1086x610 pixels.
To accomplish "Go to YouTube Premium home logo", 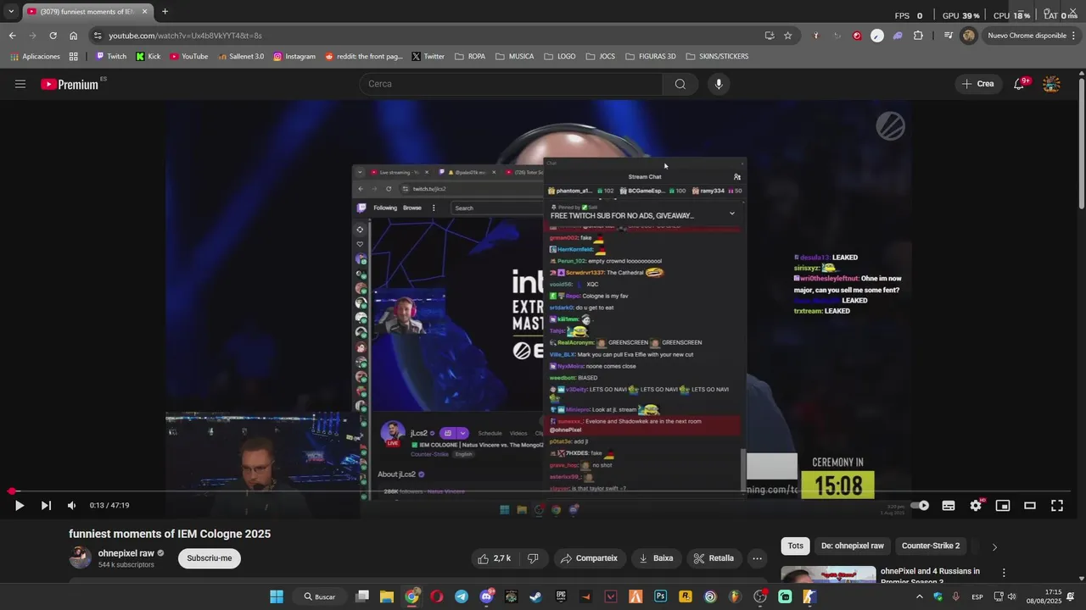I will (x=71, y=84).
